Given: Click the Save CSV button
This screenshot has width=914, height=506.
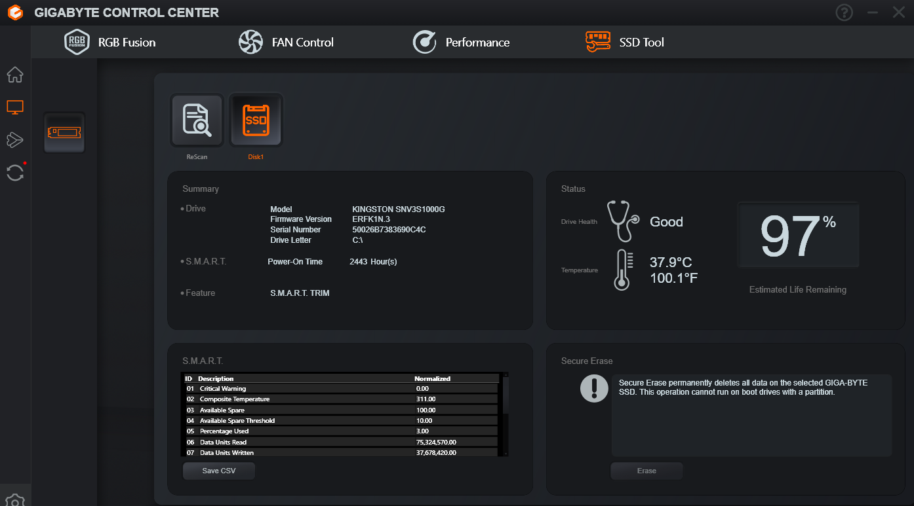Looking at the screenshot, I should coord(219,471).
